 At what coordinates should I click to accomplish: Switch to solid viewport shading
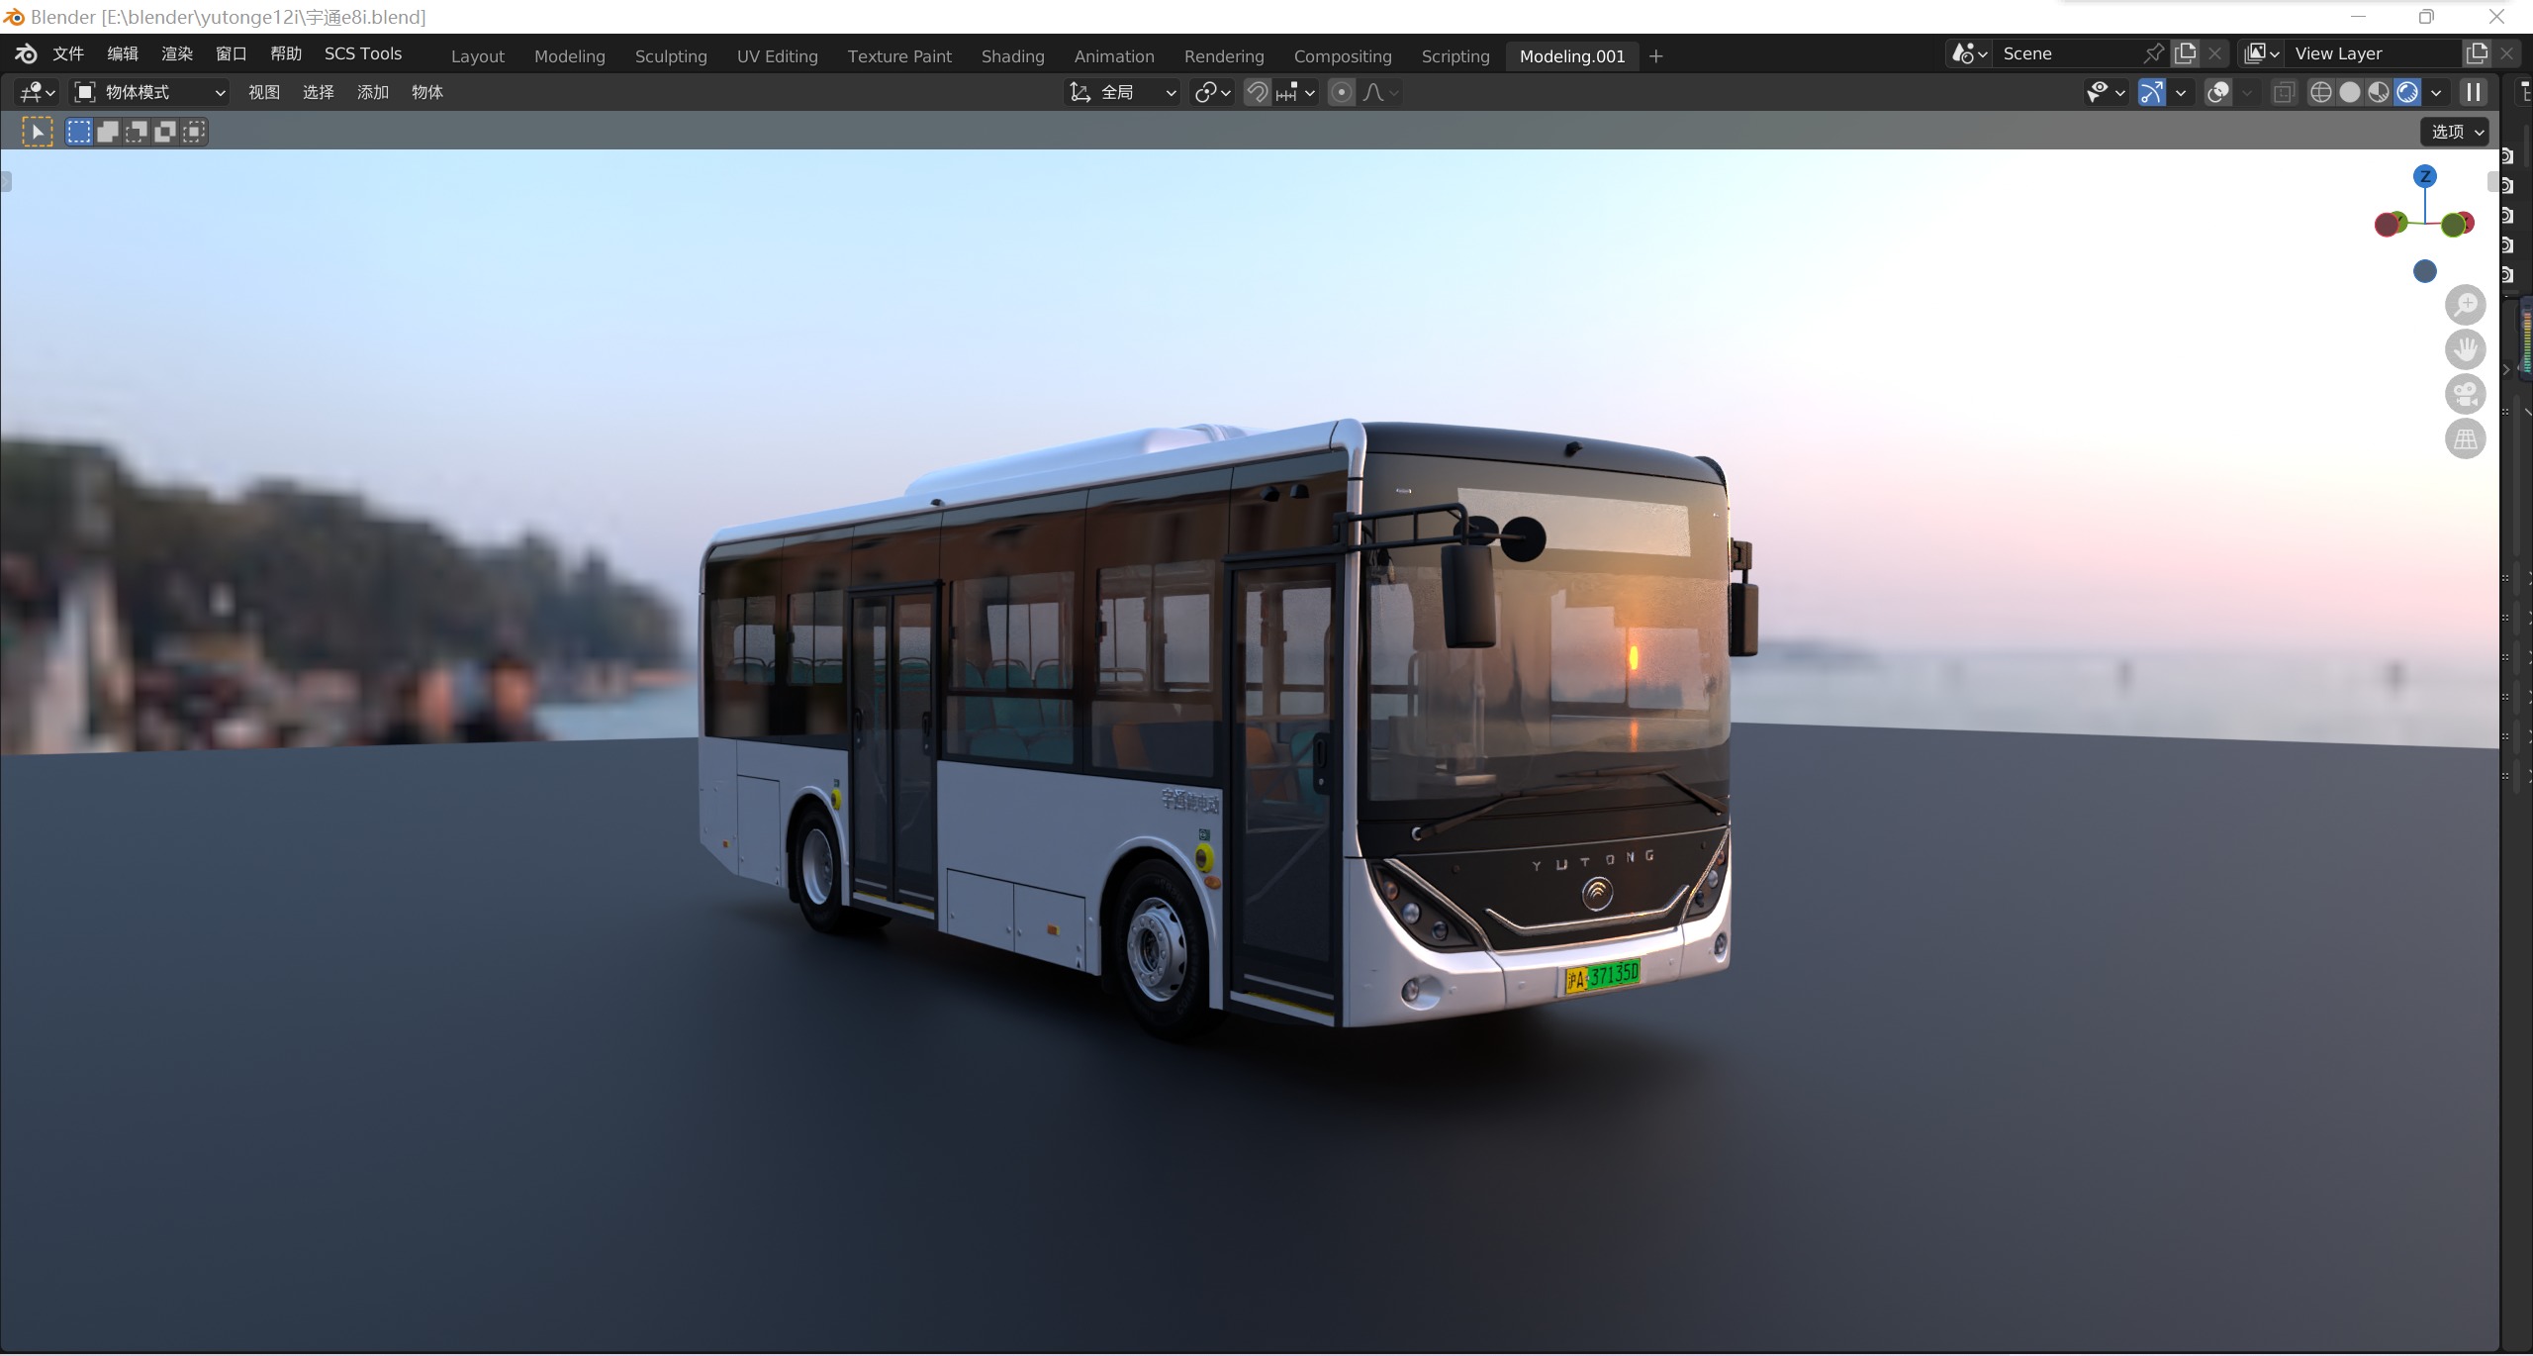point(2349,92)
